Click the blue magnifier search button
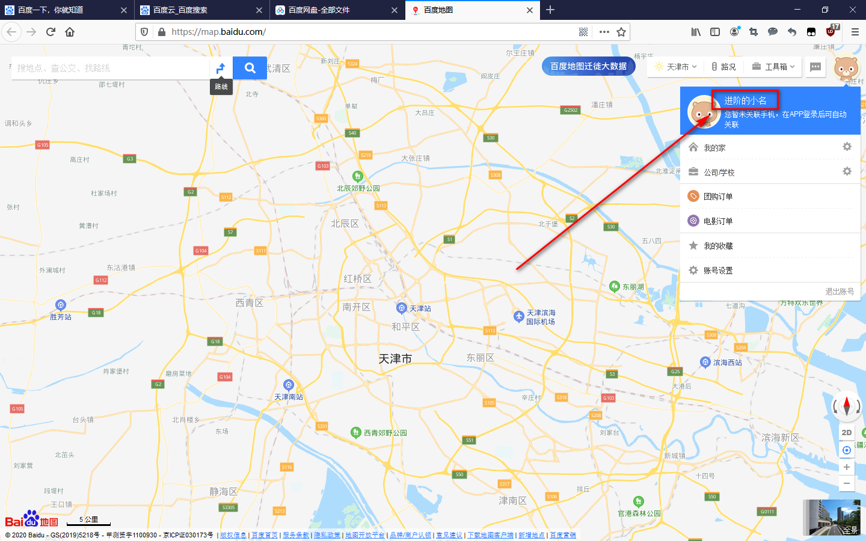The image size is (866, 541). tap(250, 68)
